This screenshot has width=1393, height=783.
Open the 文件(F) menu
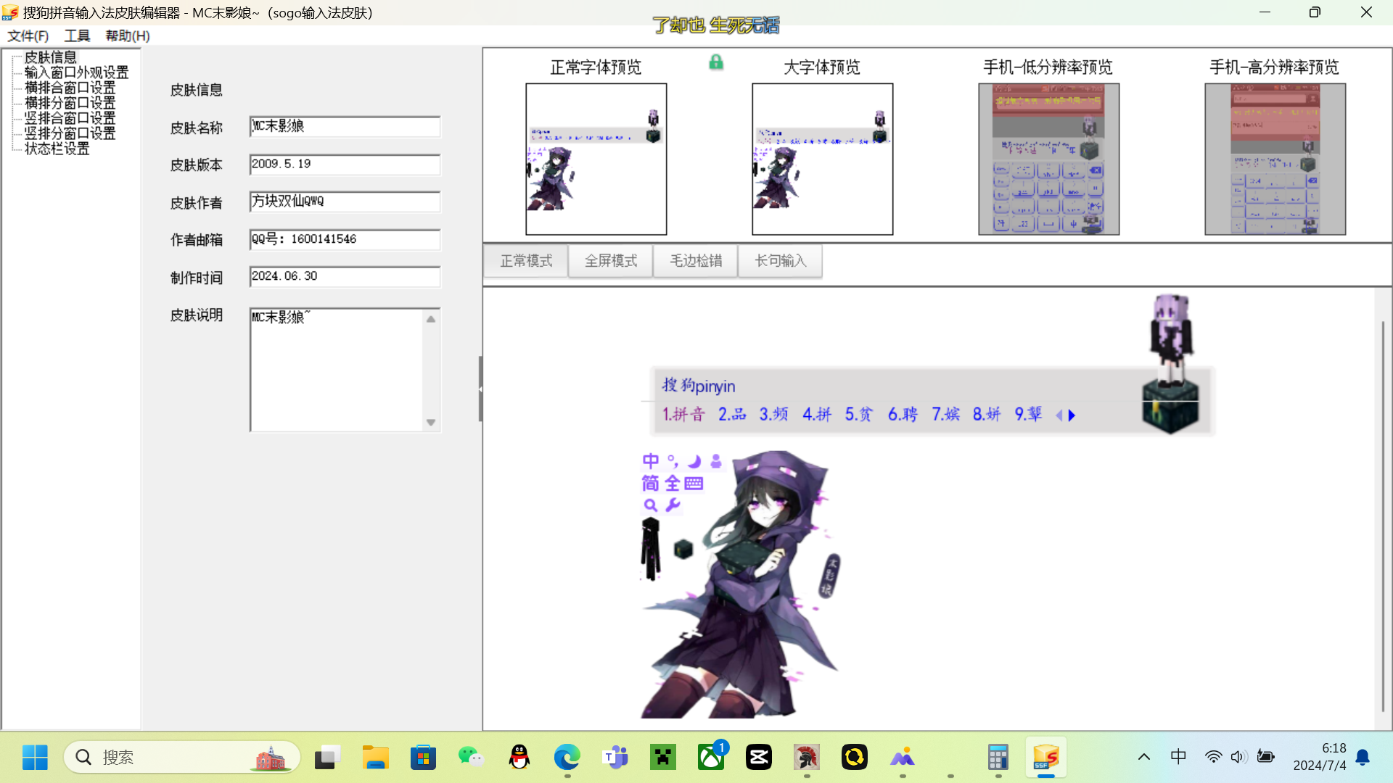28,36
